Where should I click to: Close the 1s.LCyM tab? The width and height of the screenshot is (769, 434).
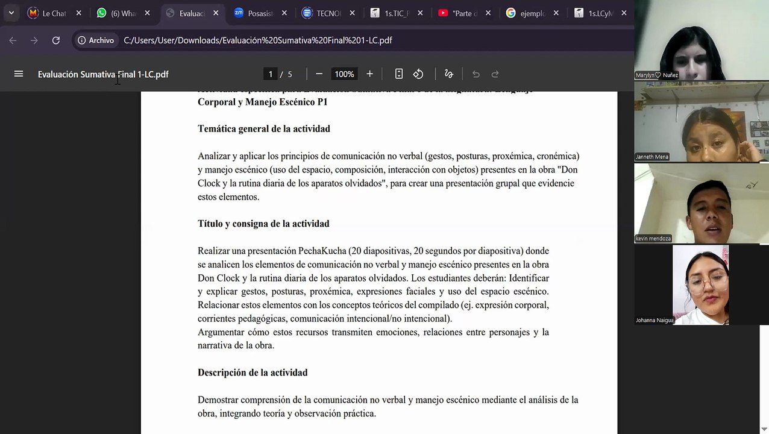(x=624, y=13)
